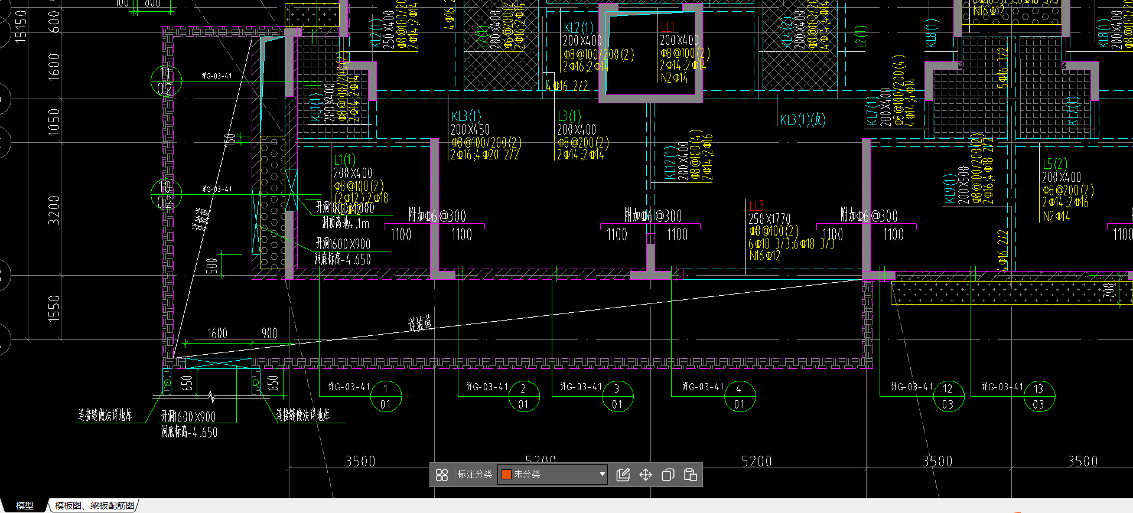The height and width of the screenshot is (513, 1133).
Task: Click the paste clipboard icon
Action: pyautogui.click(x=690, y=475)
